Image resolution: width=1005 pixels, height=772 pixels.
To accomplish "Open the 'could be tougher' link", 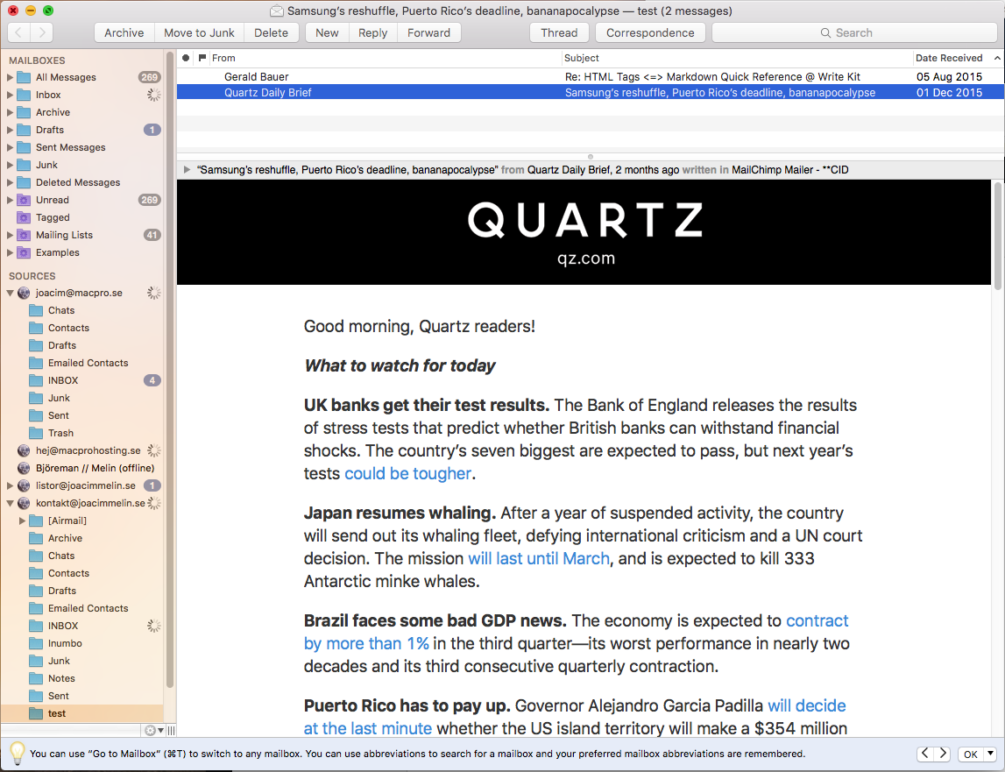I will click(x=408, y=474).
